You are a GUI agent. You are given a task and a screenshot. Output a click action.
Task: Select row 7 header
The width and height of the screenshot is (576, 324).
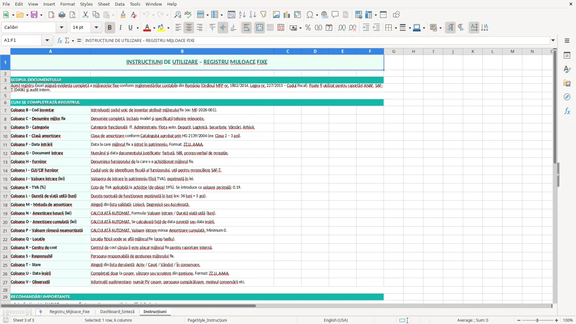5,110
